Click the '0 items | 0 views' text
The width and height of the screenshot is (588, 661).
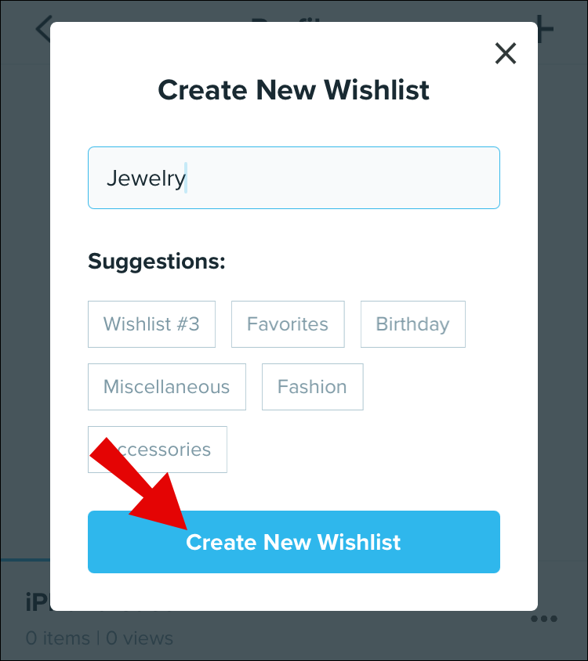99,638
